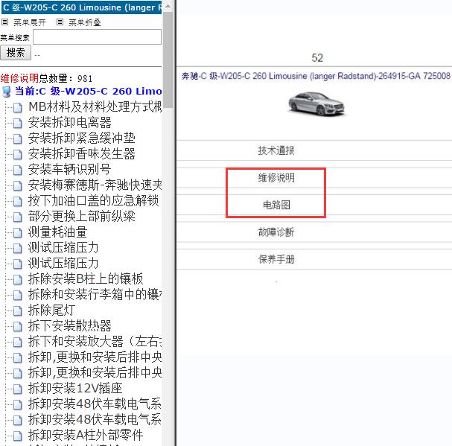
Task: Click the document icon beside 安装车辆识别号
Action: pyautogui.click(x=18, y=170)
